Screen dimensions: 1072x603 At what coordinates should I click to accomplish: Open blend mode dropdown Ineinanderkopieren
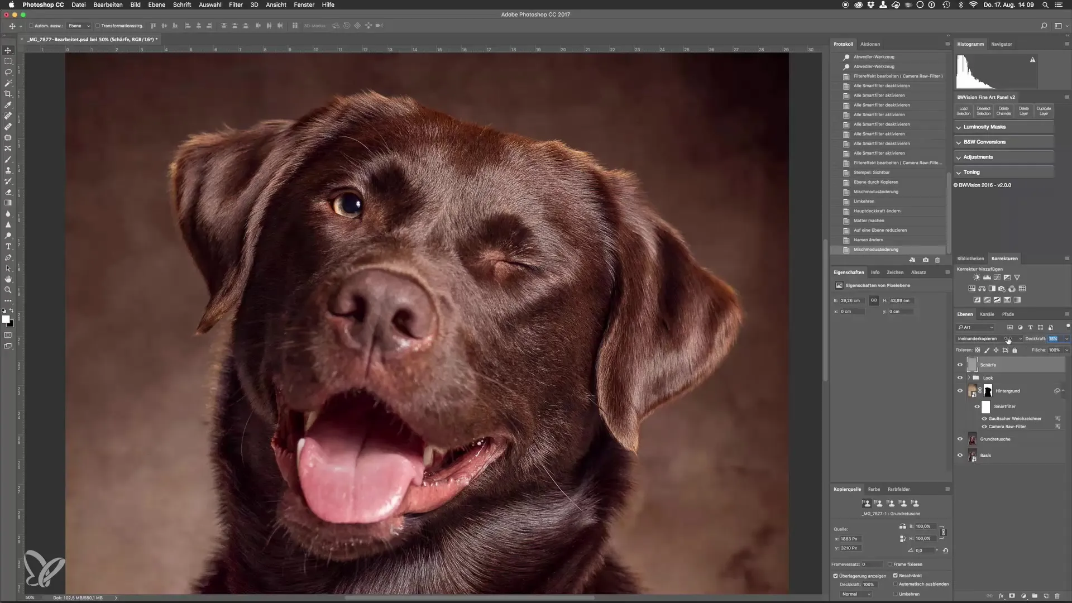[989, 338]
